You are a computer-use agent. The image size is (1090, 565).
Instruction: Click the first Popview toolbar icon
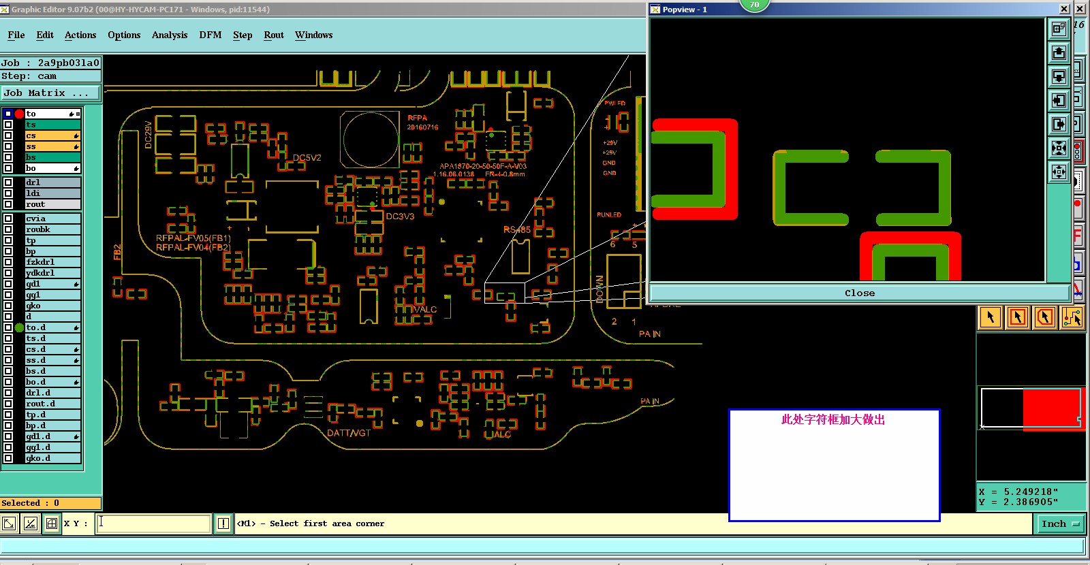pyautogui.click(x=1059, y=29)
